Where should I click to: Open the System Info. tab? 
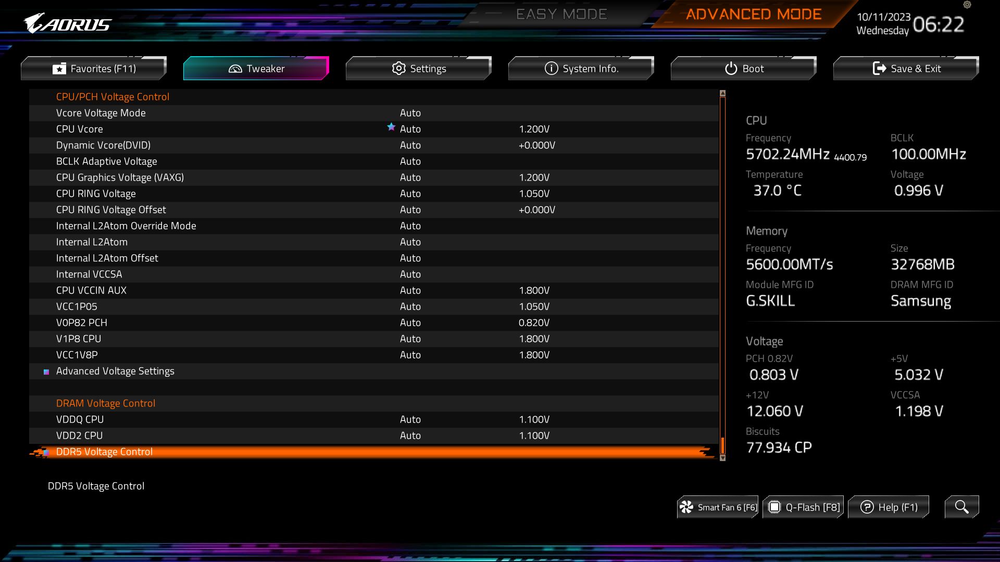coord(581,68)
